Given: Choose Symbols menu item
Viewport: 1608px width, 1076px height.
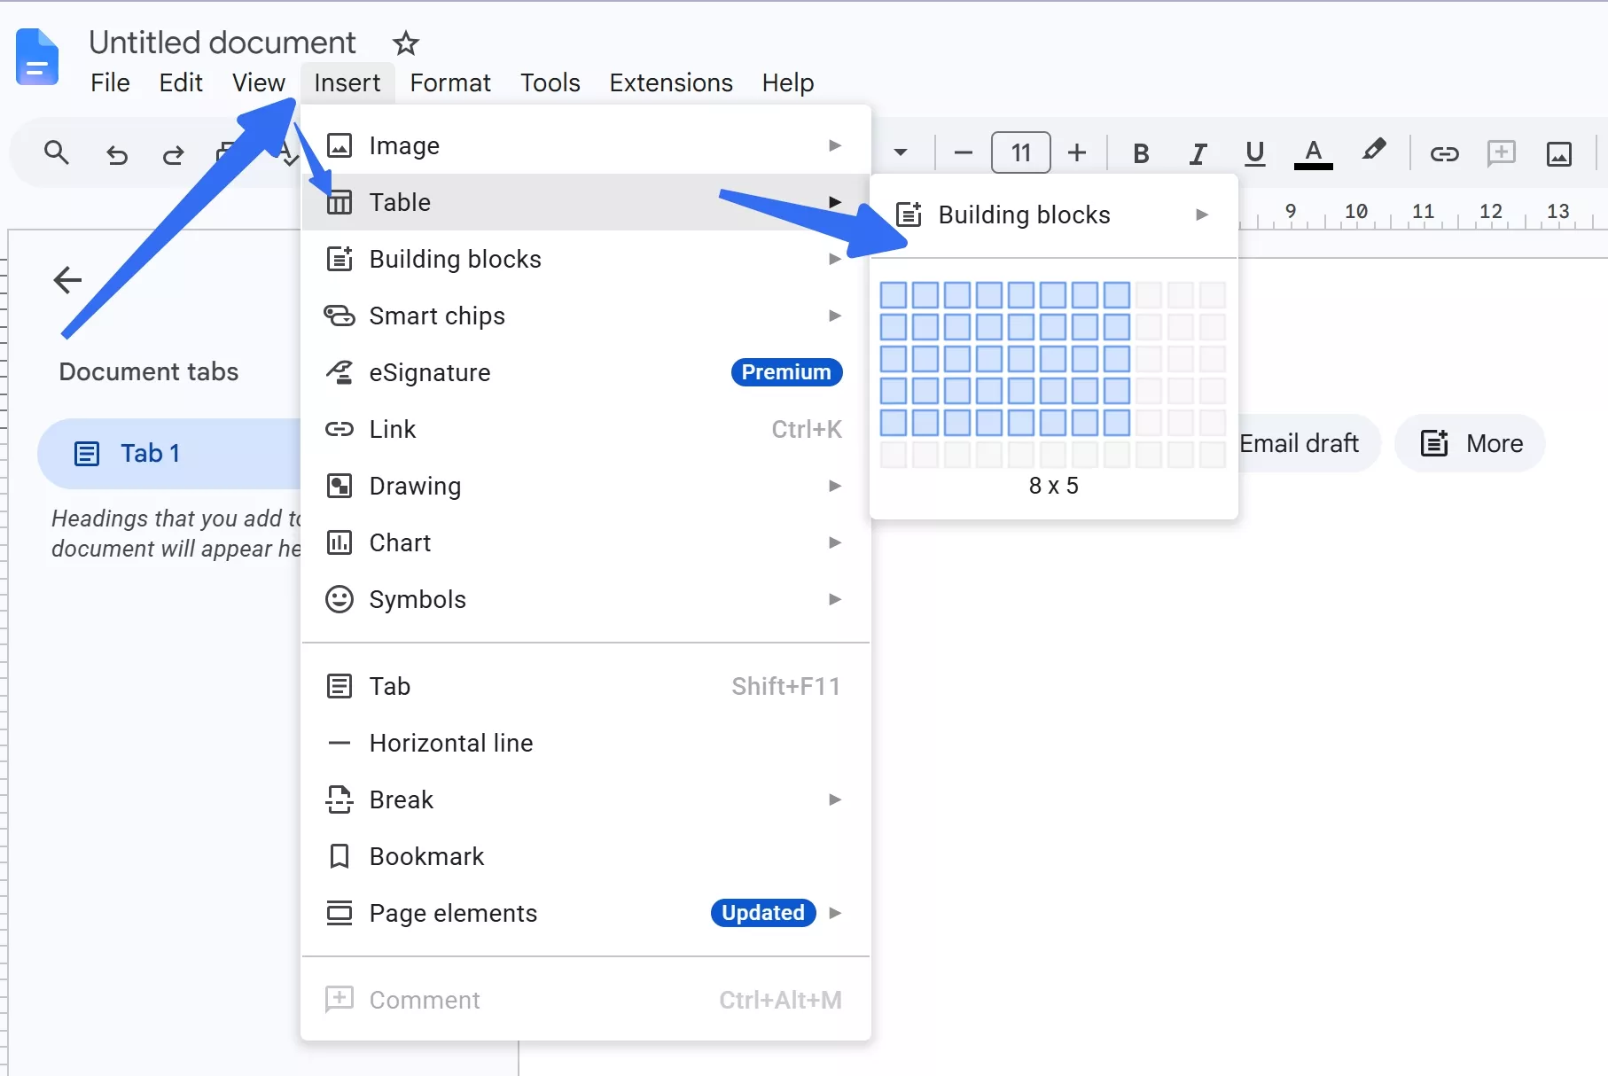Looking at the screenshot, I should tap(585, 599).
